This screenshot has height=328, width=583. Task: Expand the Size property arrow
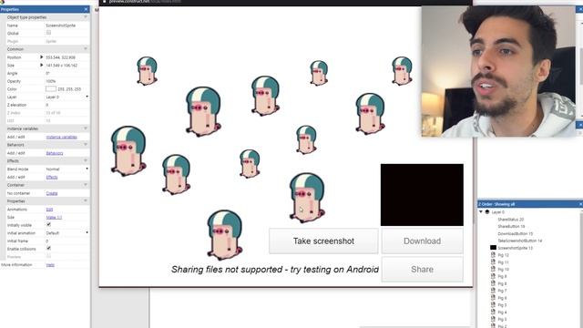click(41, 65)
